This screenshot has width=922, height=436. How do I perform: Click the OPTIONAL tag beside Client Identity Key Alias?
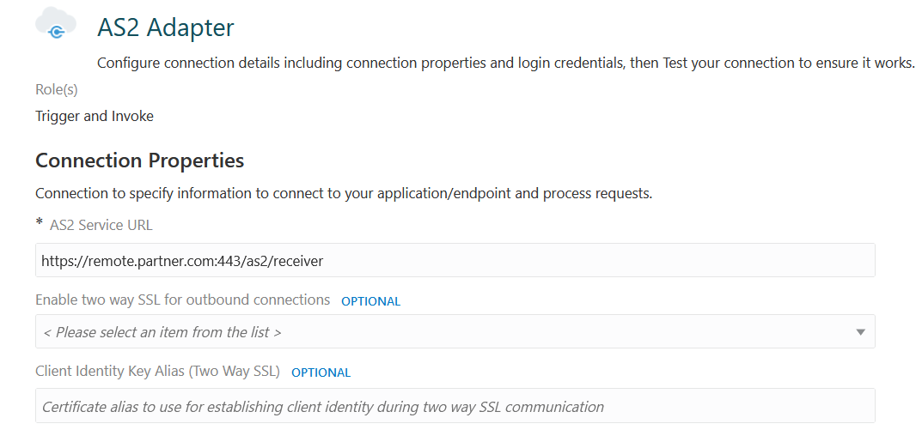[x=321, y=372]
